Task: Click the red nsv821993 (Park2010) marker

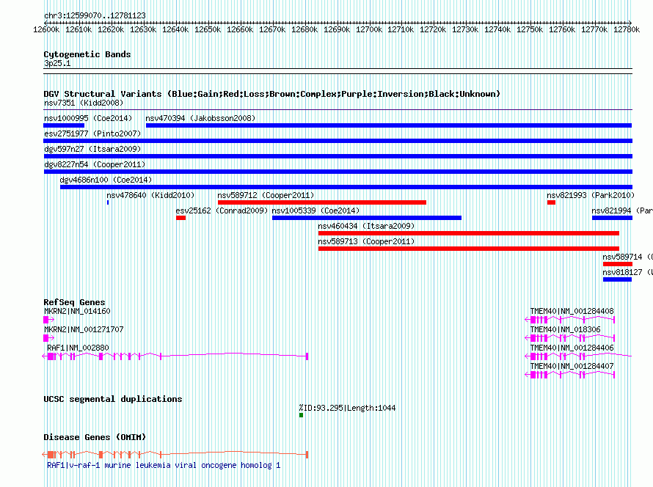Action: click(x=552, y=202)
